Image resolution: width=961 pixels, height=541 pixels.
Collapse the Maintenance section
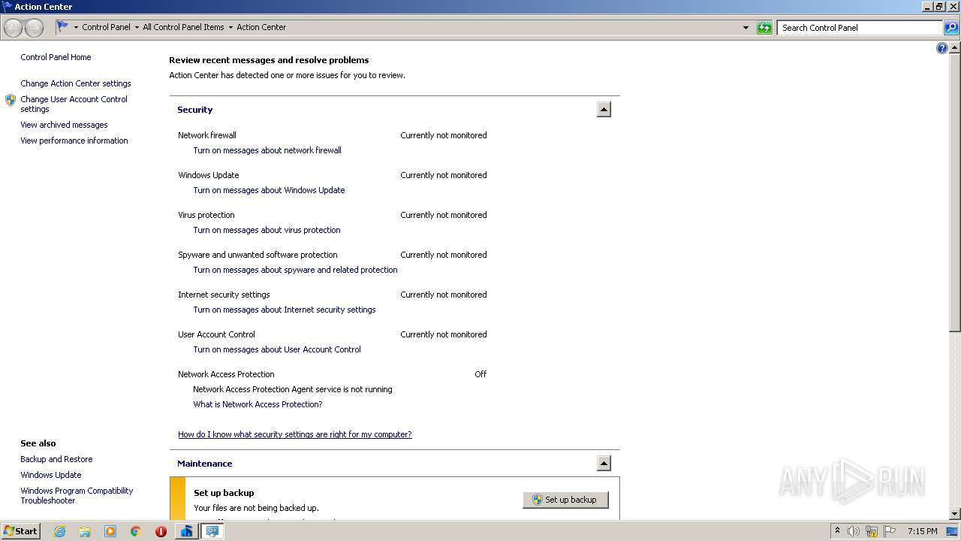pyautogui.click(x=604, y=464)
